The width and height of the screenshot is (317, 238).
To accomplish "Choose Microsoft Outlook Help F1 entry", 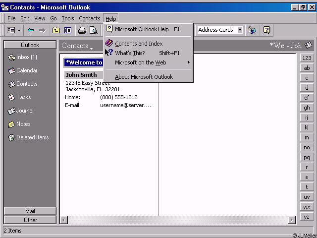I will coord(148,30).
